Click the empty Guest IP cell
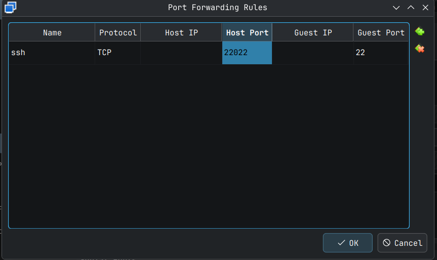 click(x=313, y=53)
